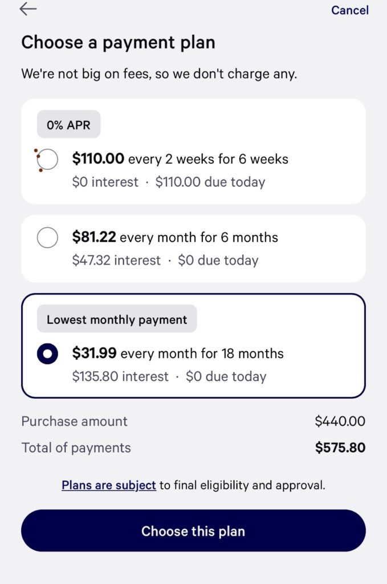The height and width of the screenshot is (584, 387).
Task: Tap the $440.00 purchase value
Action: [340, 421]
